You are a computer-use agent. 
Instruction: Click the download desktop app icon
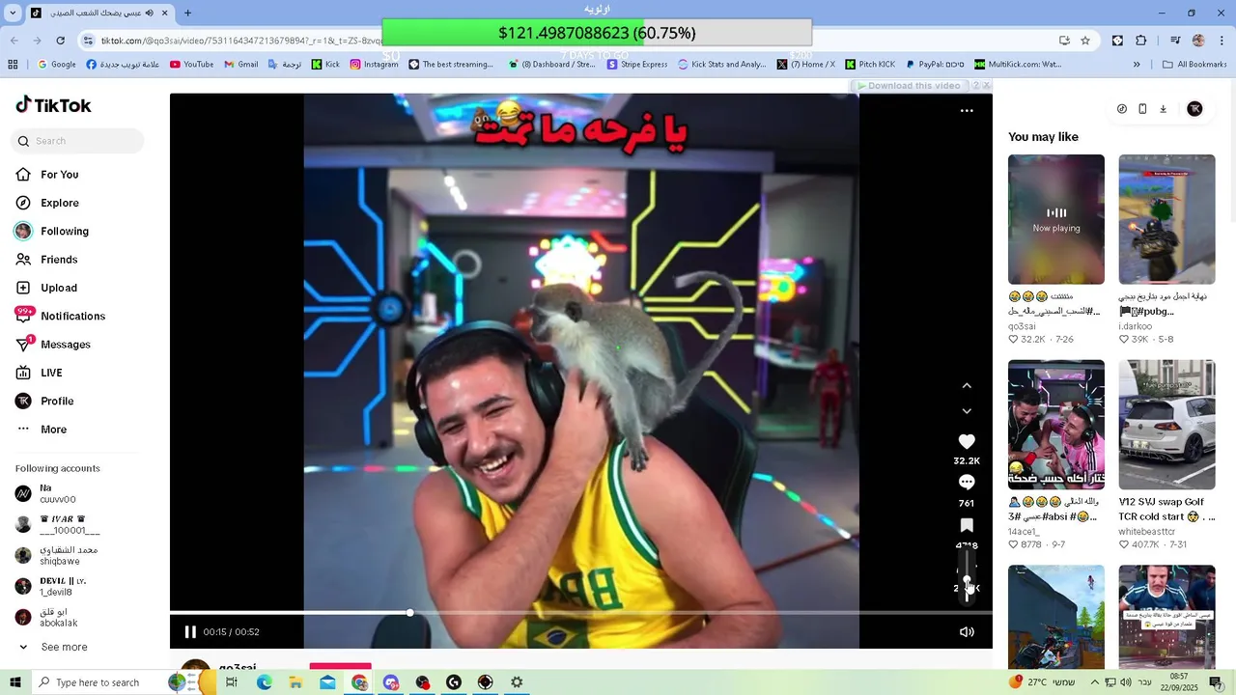pos(1163,109)
